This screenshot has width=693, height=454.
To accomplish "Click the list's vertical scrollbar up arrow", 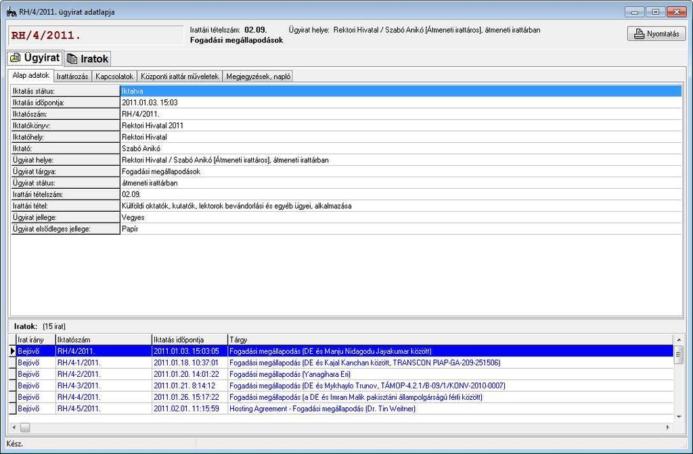I will click(679, 340).
